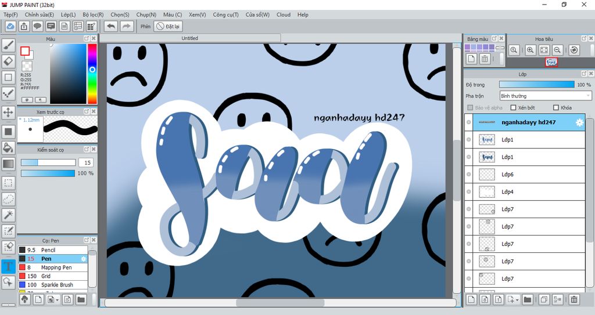Undock the Kiểm soát cọ panel

(x=87, y=149)
